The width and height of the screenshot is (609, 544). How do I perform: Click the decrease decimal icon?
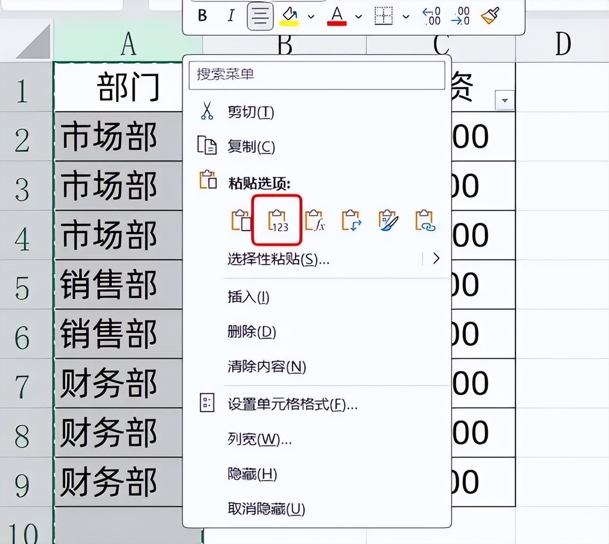pos(460,16)
